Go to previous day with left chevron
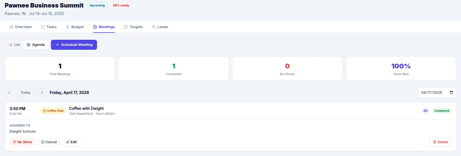 click(x=9, y=93)
